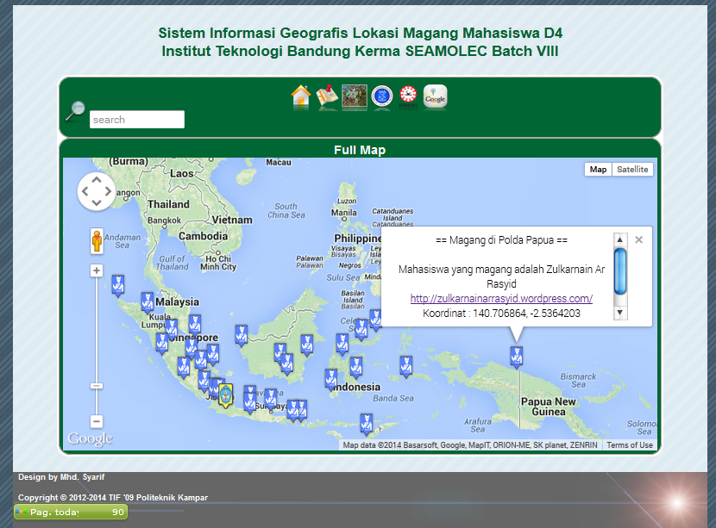Viewport: 716px width, 528px height.
Task: Click the yellow highlighted campus marker
Action: click(x=225, y=395)
